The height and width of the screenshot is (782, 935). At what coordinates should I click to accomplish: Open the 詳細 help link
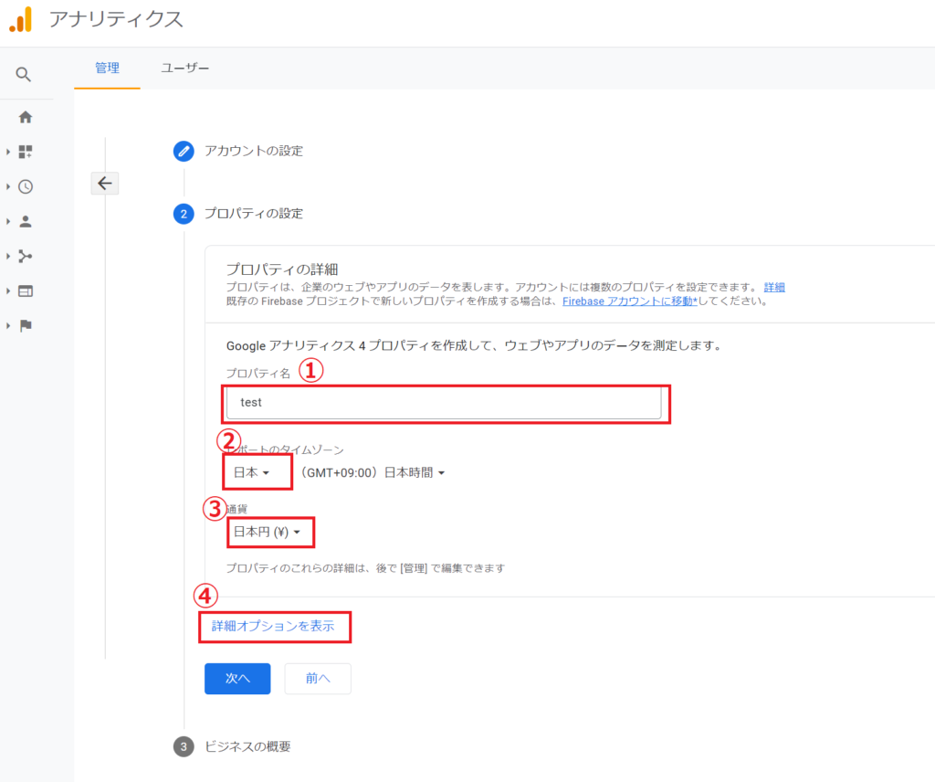tap(774, 287)
